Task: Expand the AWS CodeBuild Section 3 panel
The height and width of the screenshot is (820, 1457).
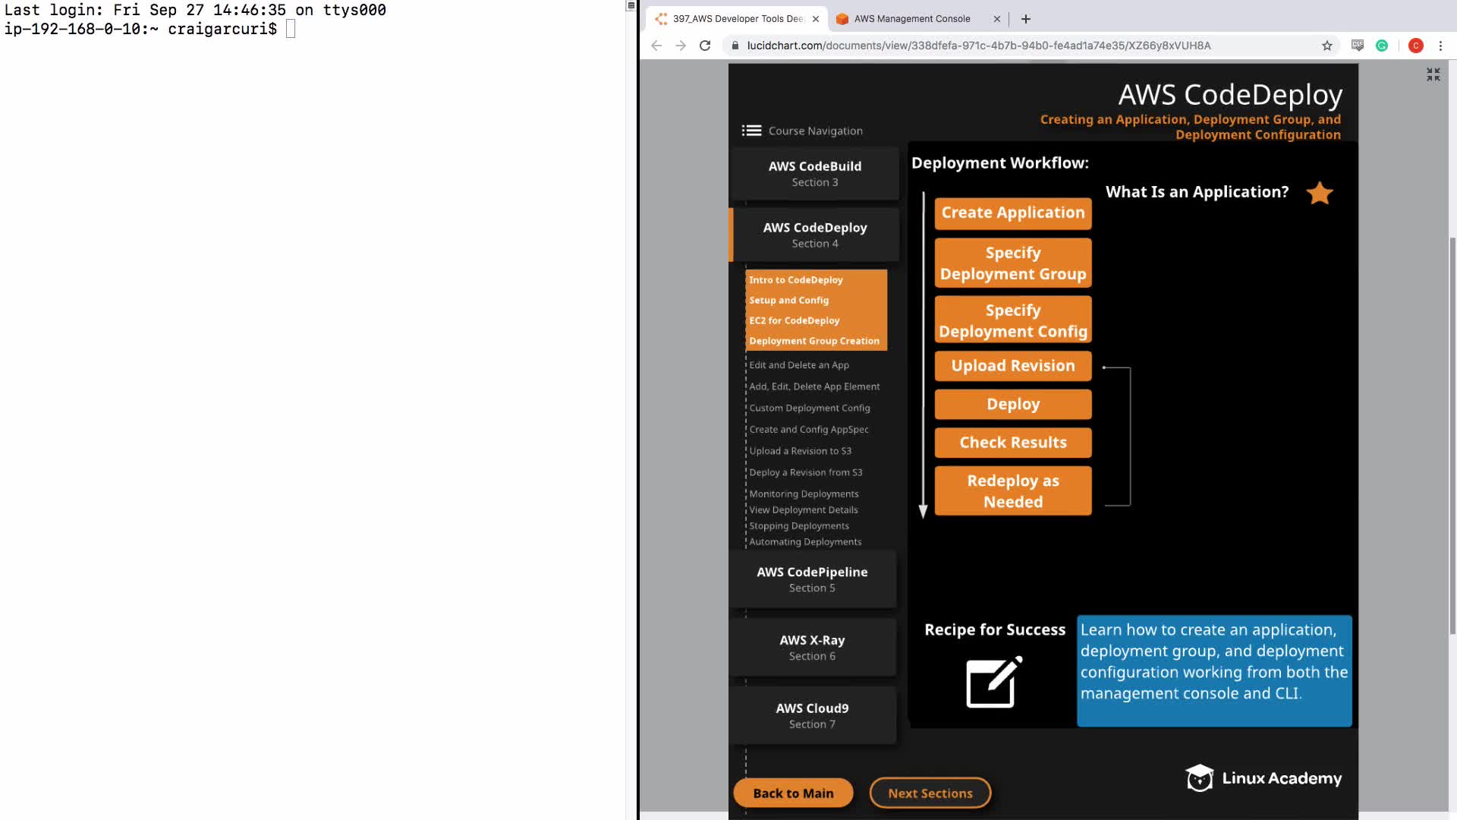Action: pyautogui.click(x=814, y=173)
